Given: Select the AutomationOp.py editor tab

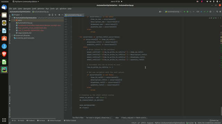Looking at the screenshot, I should point(74,15).
